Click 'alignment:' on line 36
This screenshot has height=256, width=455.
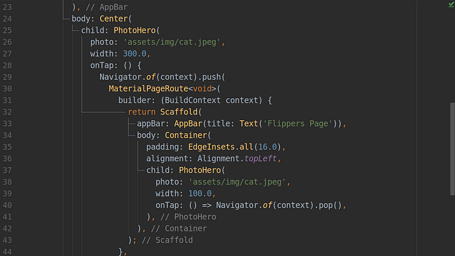pyautogui.click(x=169, y=159)
